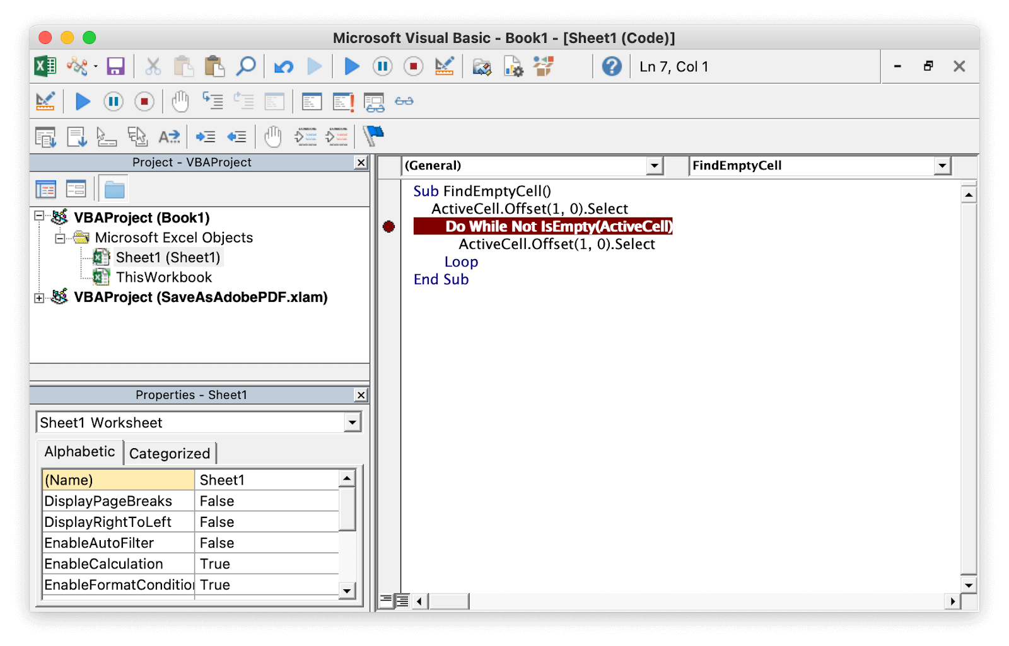The image size is (1009, 646).
Task: Collapse the VBAProject (Book1) tree node
Action: coord(39,216)
